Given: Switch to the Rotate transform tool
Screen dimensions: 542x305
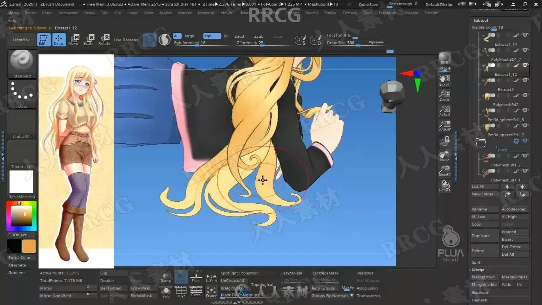Looking at the screenshot, I should tap(104, 40).
